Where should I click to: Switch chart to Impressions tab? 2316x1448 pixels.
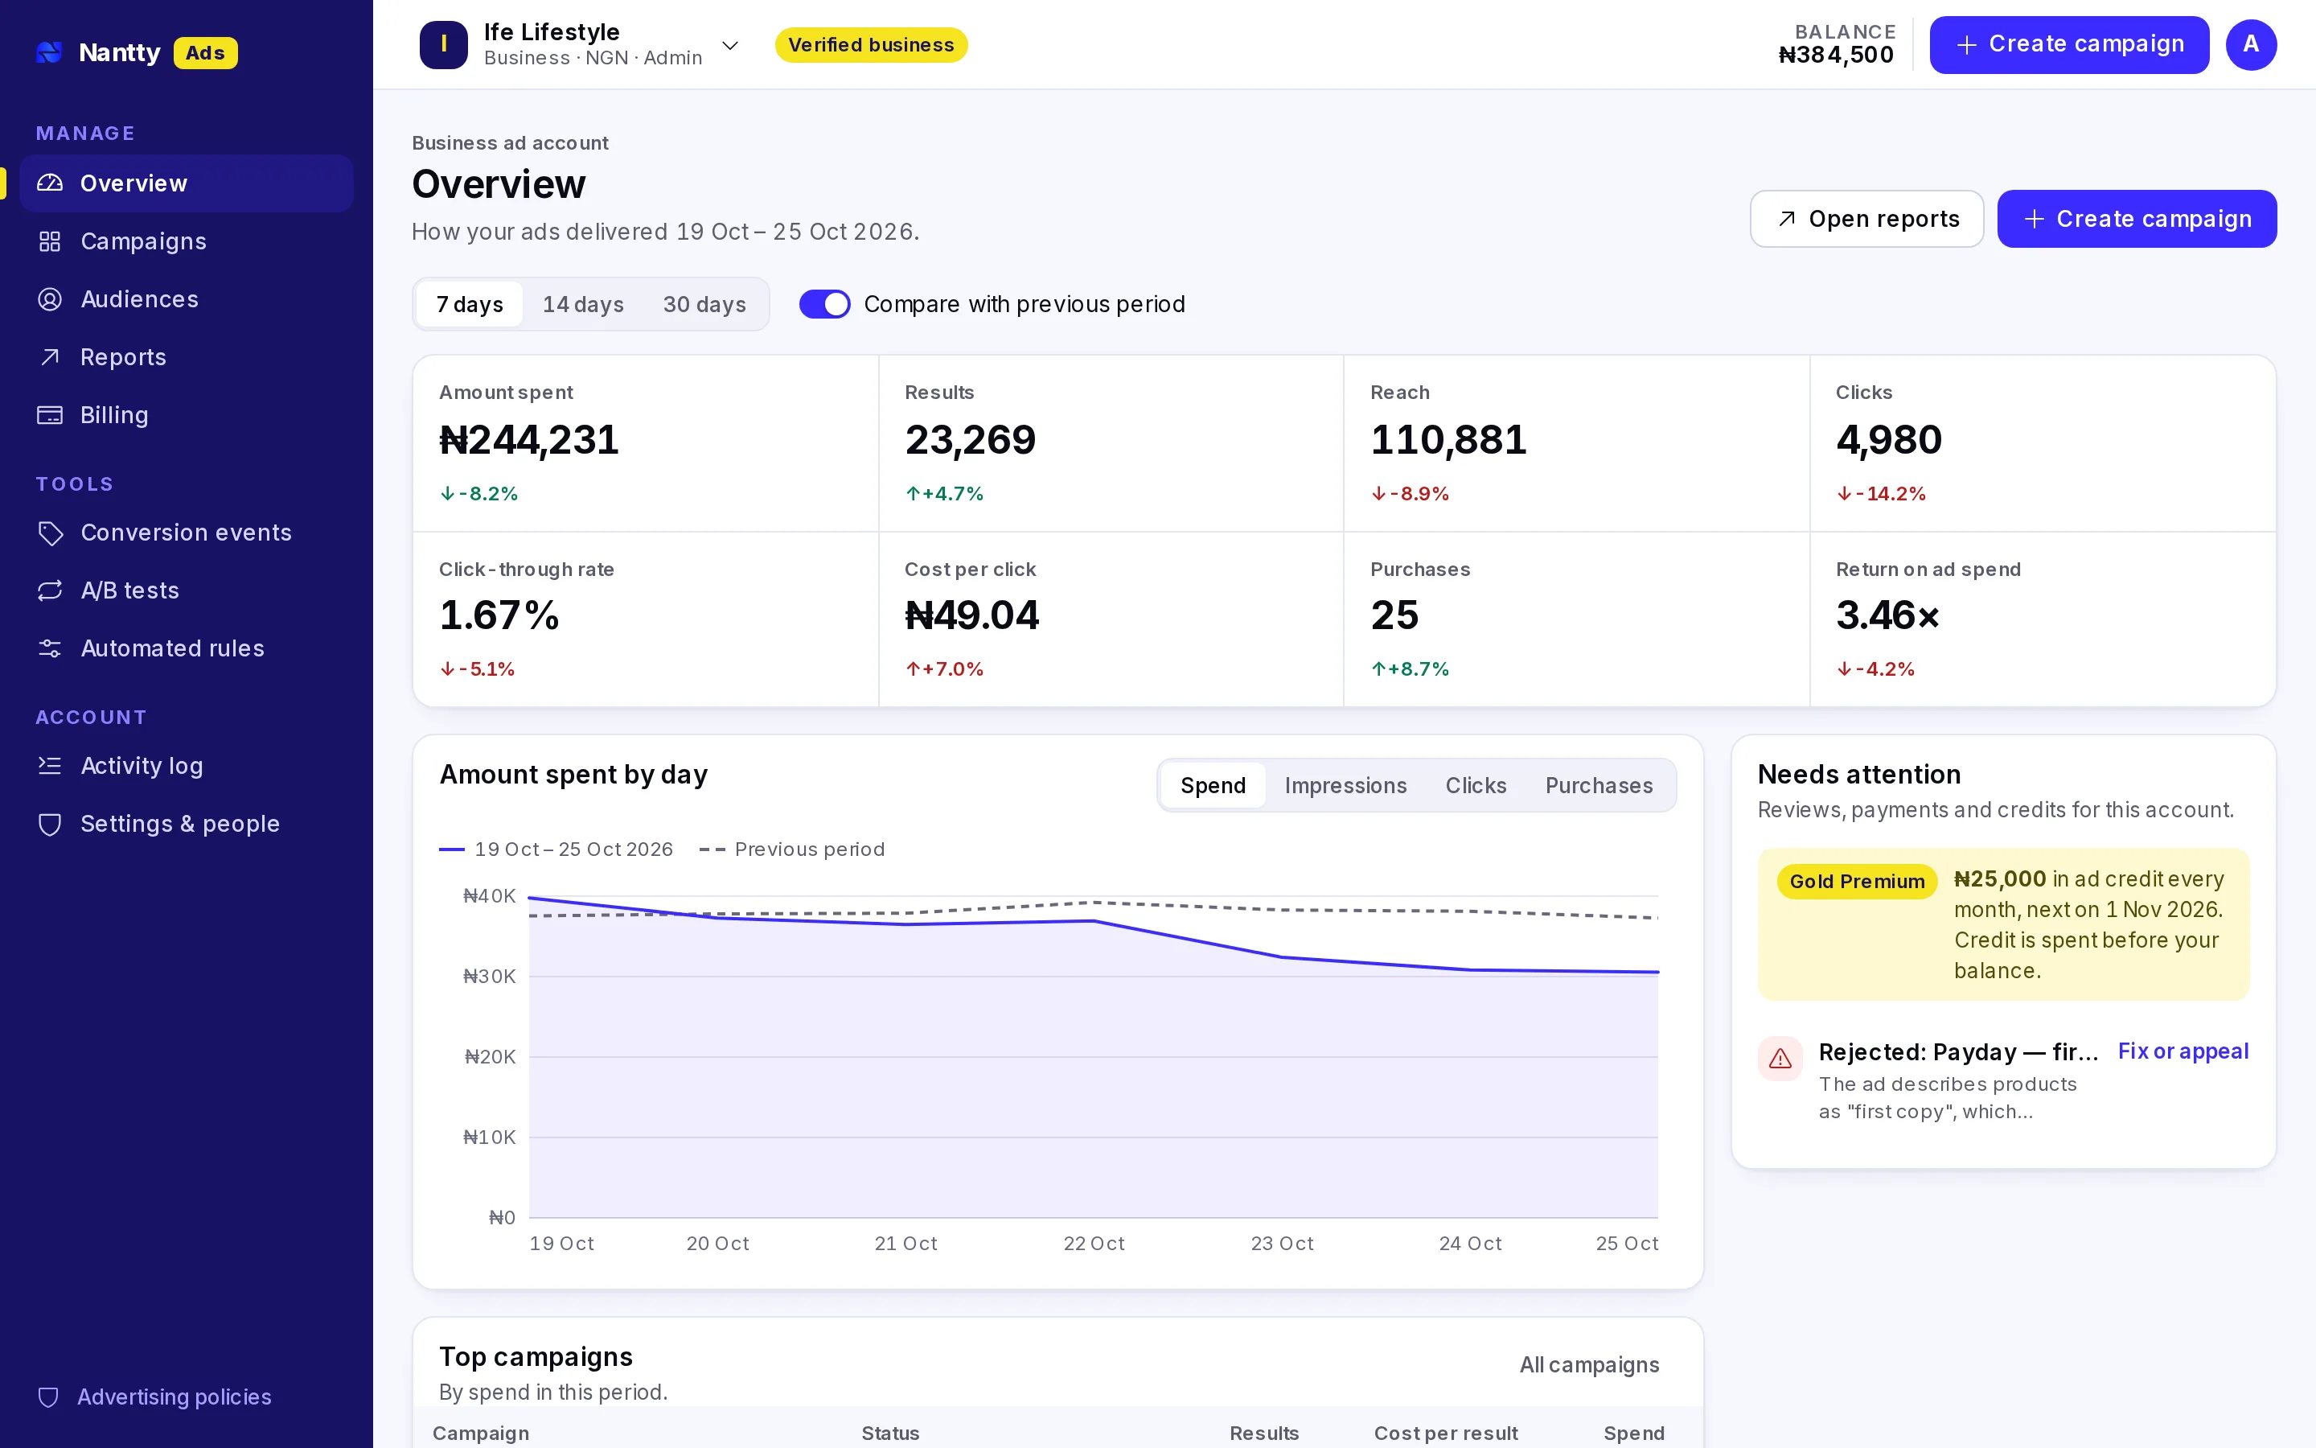pos(1345,785)
